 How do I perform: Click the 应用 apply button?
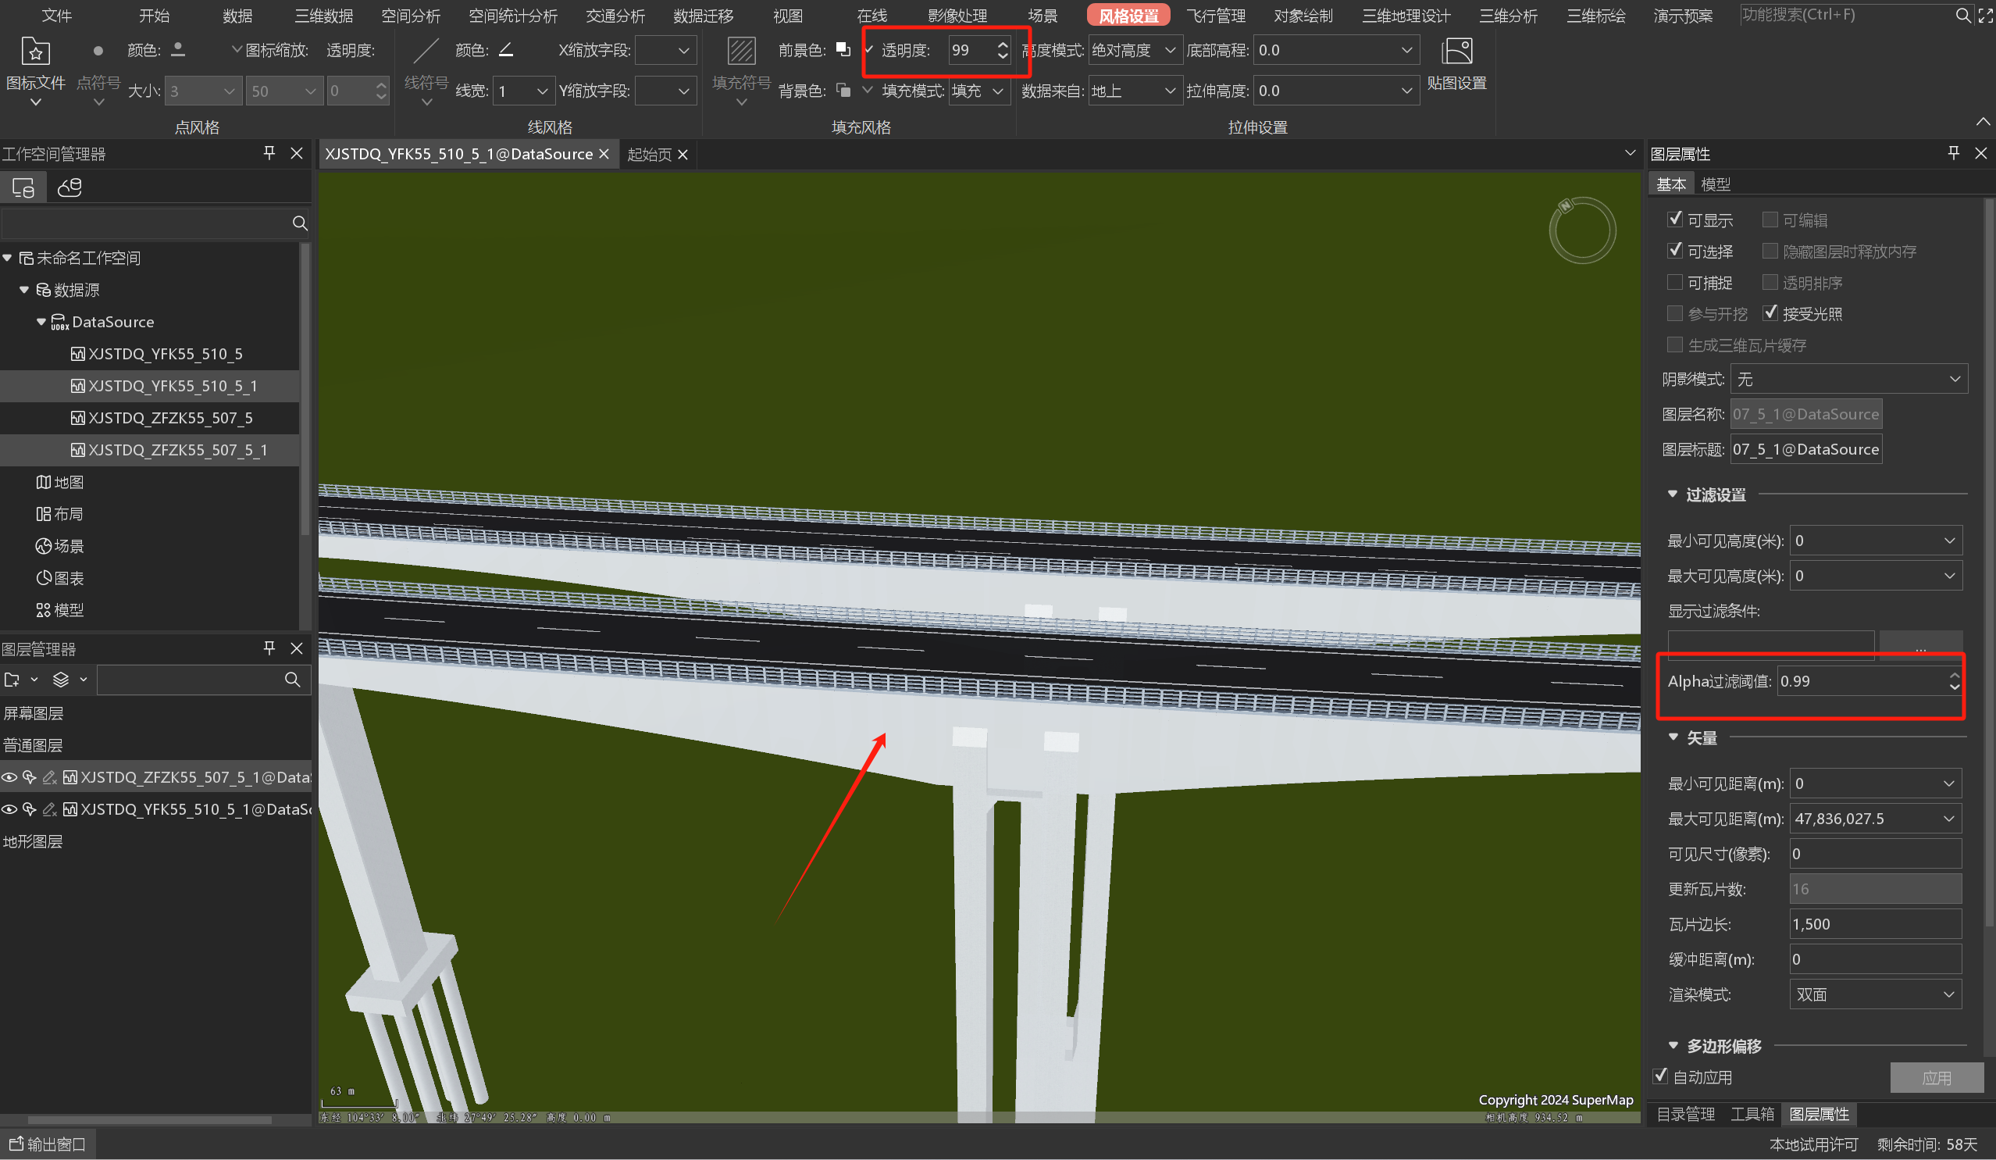pos(1937,1078)
